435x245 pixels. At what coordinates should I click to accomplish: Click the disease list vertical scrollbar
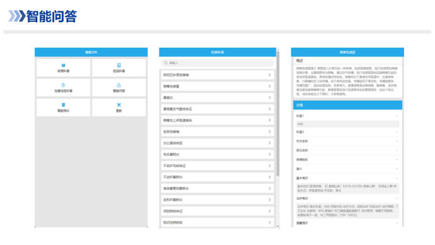pyautogui.click(x=278, y=114)
